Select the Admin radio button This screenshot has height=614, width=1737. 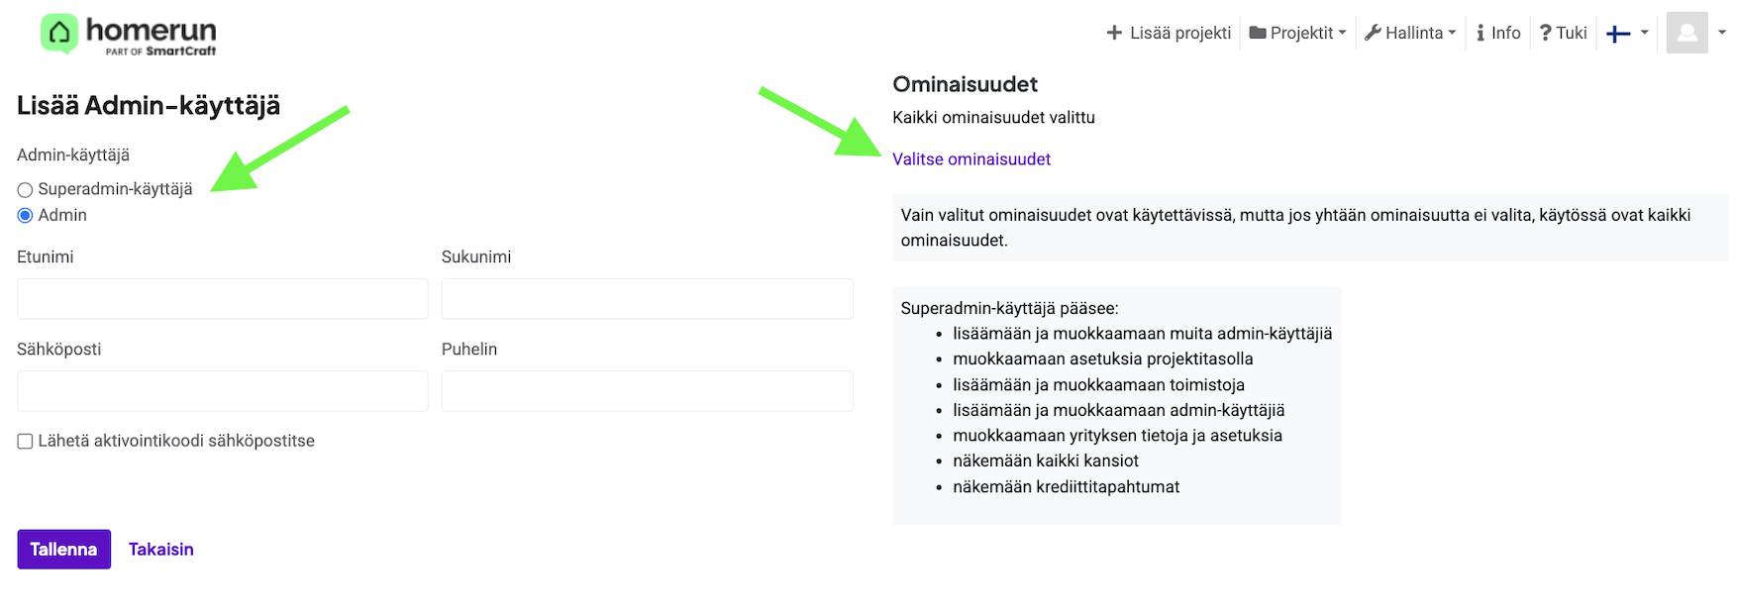[x=26, y=216]
